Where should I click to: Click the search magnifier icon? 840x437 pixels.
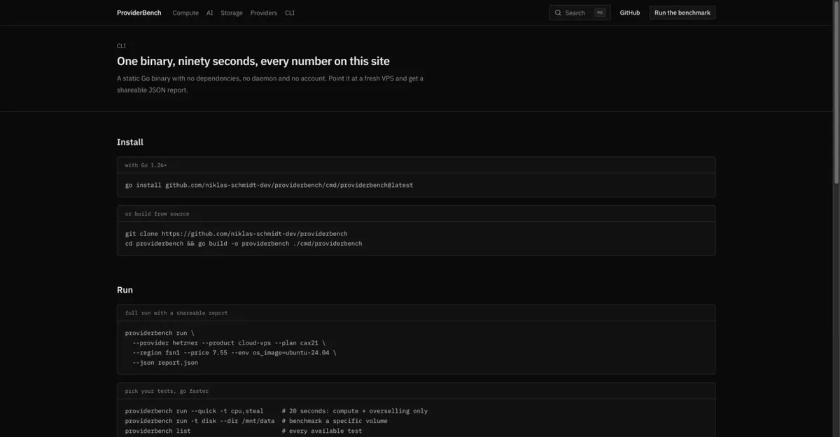(x=558, y=13)
